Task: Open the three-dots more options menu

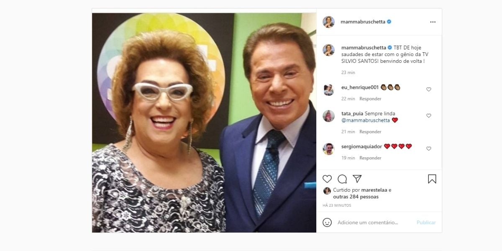Action: [x=433, y=22]
